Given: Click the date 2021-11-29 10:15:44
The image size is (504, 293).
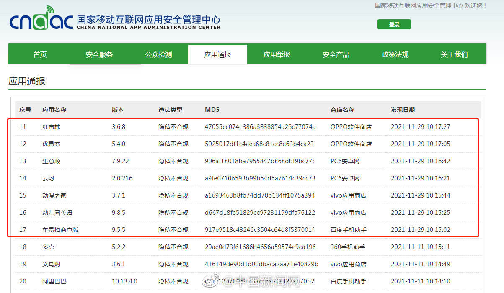Looking at the screenshot, I should [421, 195].
